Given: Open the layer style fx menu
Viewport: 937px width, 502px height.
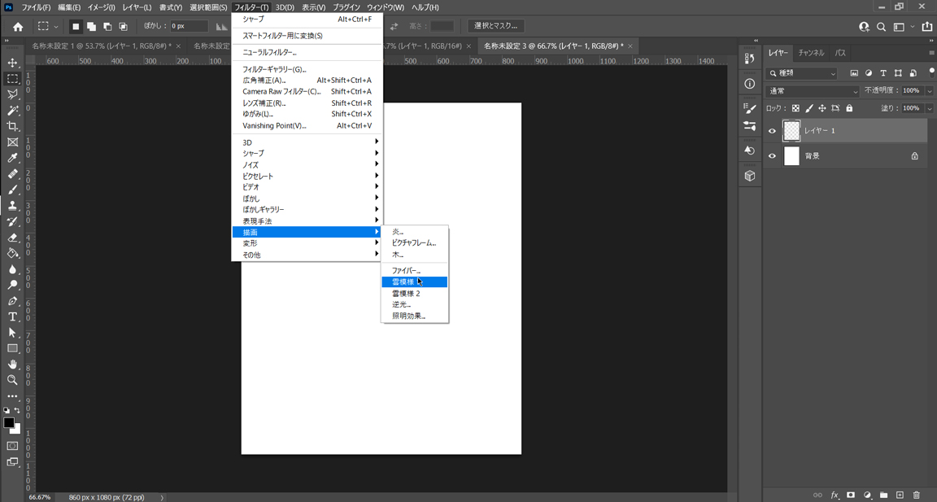Looking at the screenshot, I should [835, 495].
